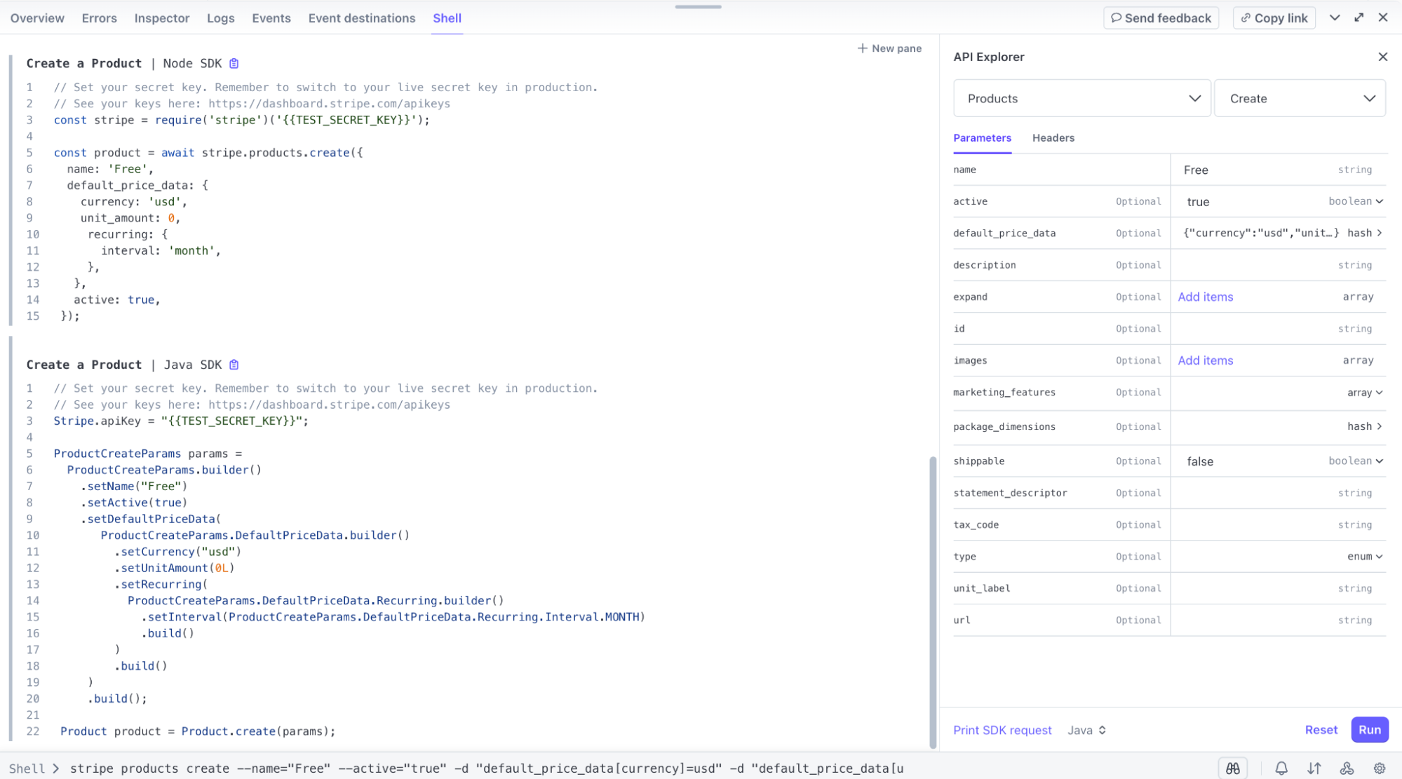Viewport: 1402px width, 779px height.
Task: Expand the default_price_data hash field
Action: coord(1378,233)
